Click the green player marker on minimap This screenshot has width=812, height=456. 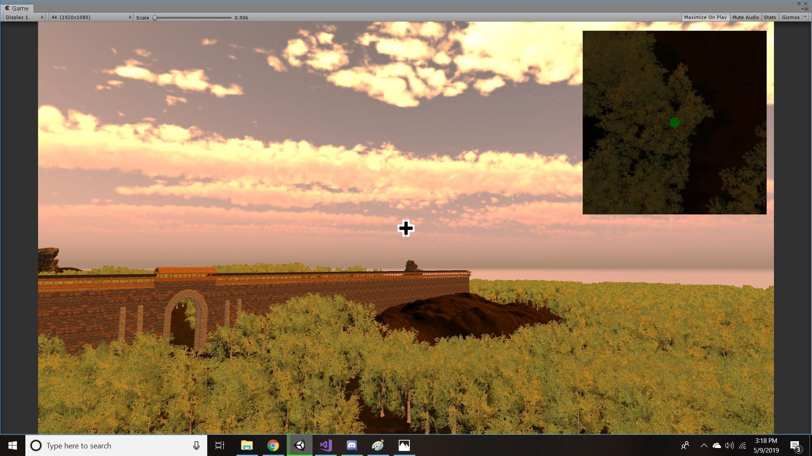[x=675, y=122]
